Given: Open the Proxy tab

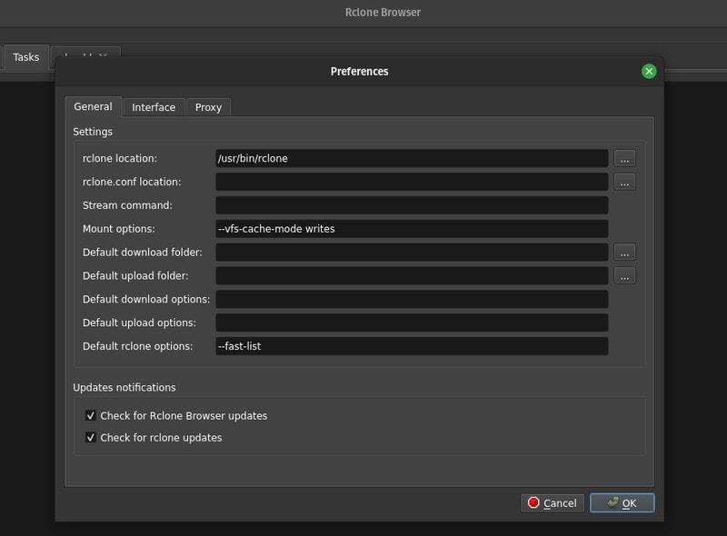Looking at the screenshot, I should (208, 106).
